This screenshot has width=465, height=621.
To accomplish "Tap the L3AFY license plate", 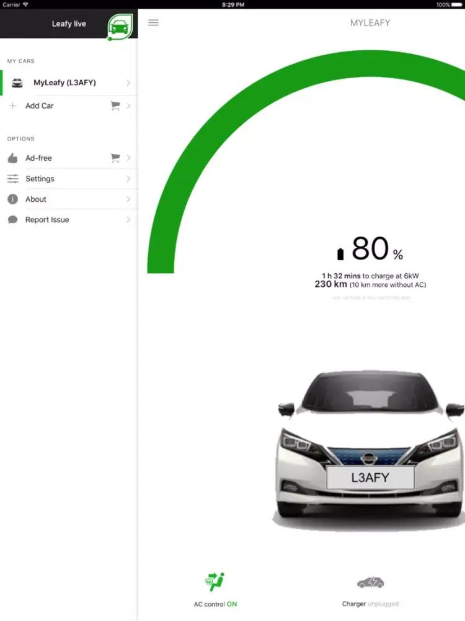I will click(370, 478).
